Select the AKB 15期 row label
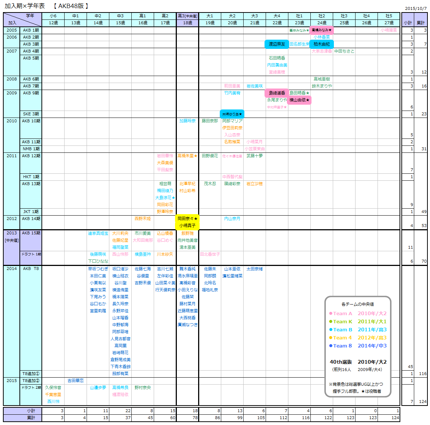 pyautogui.click(x=31, y=233)
